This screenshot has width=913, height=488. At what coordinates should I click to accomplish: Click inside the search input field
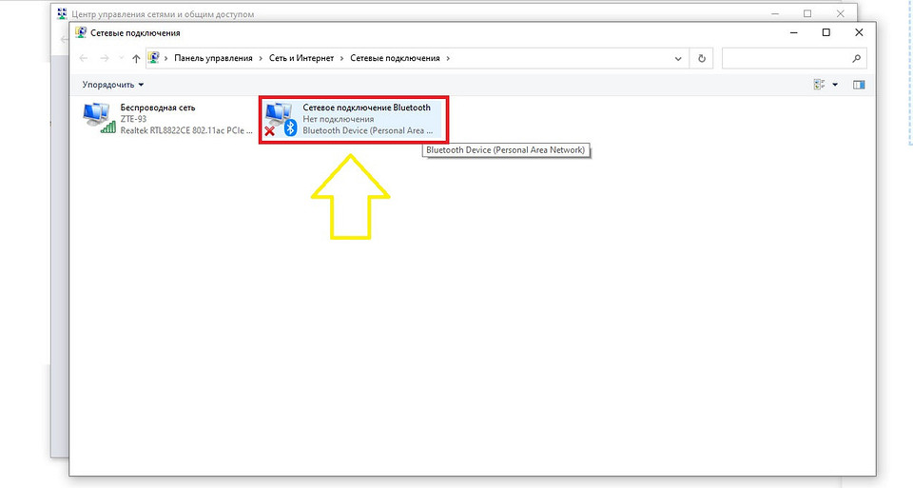pos(785,58)
